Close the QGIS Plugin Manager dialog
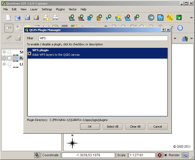 coord(168,30)
